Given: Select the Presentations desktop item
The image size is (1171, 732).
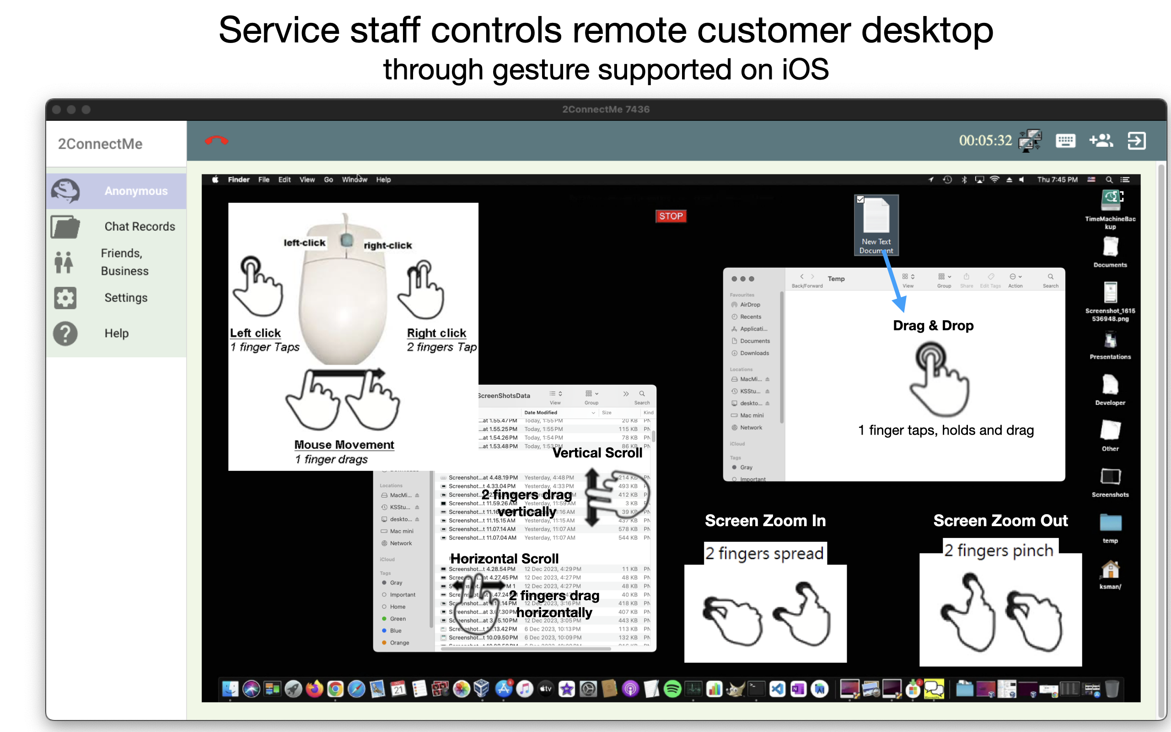Looking at the screenshot, I should coord(1110,345).
